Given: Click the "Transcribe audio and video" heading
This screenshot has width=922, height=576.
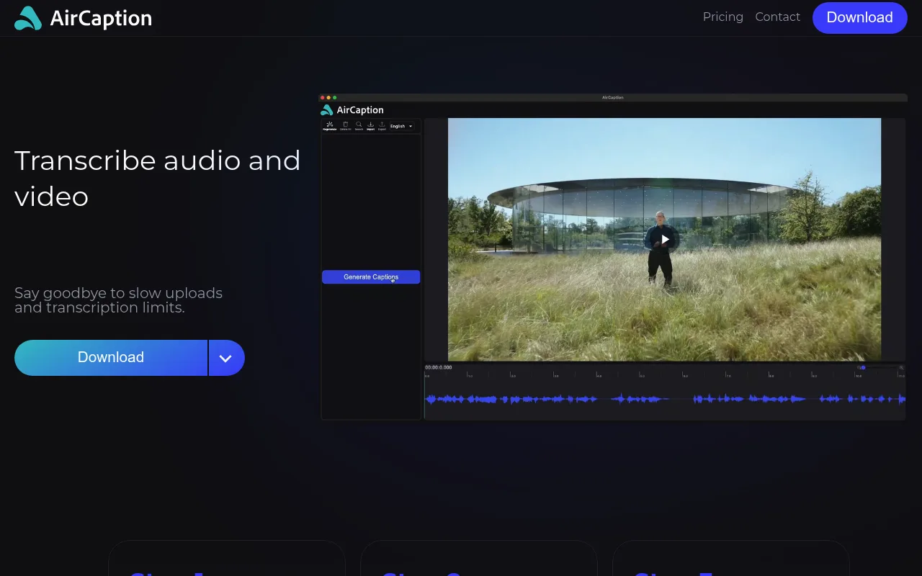Looking at the screenshot, I should (x=158, y=178).
